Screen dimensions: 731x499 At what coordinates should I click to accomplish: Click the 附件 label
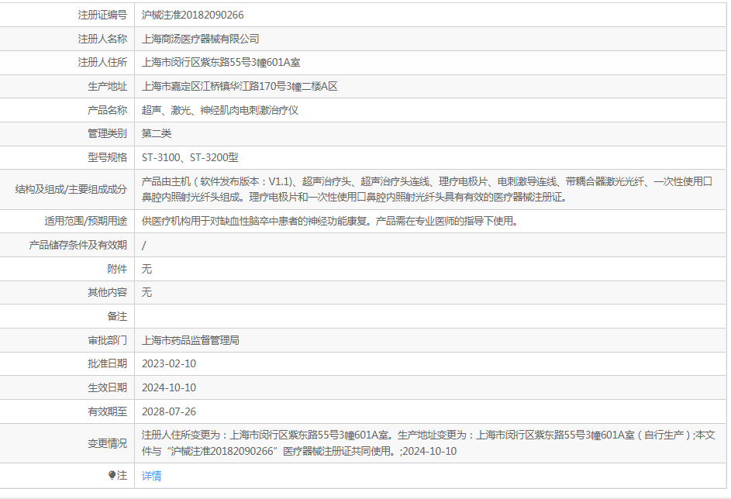[117, 269]
